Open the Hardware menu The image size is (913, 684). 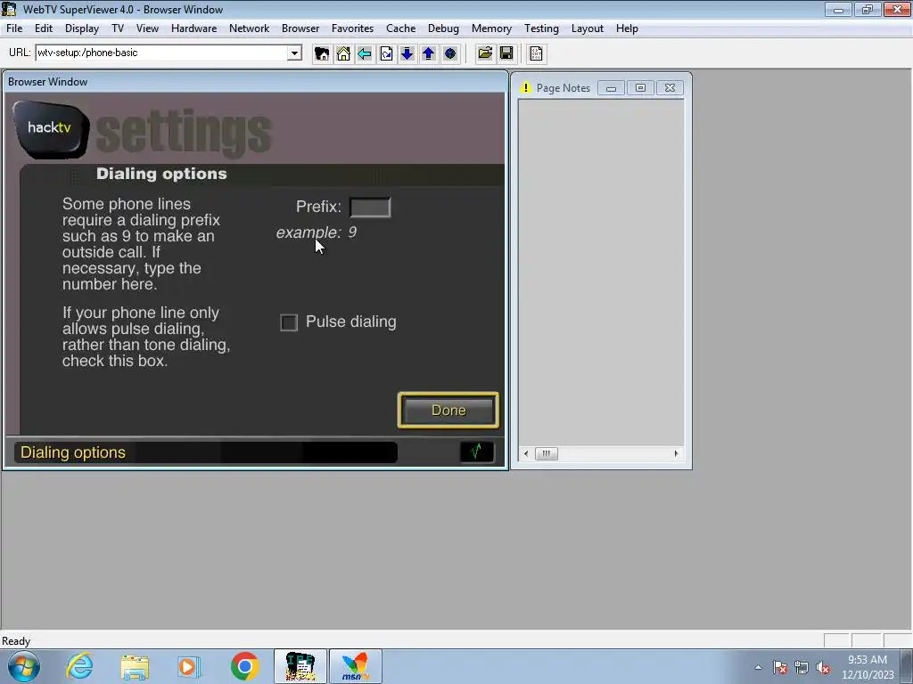[193, 28]
